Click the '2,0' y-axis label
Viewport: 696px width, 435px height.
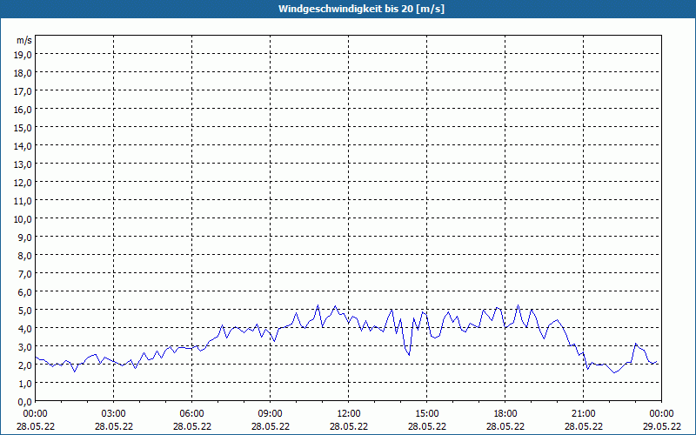tap(25, 365)
